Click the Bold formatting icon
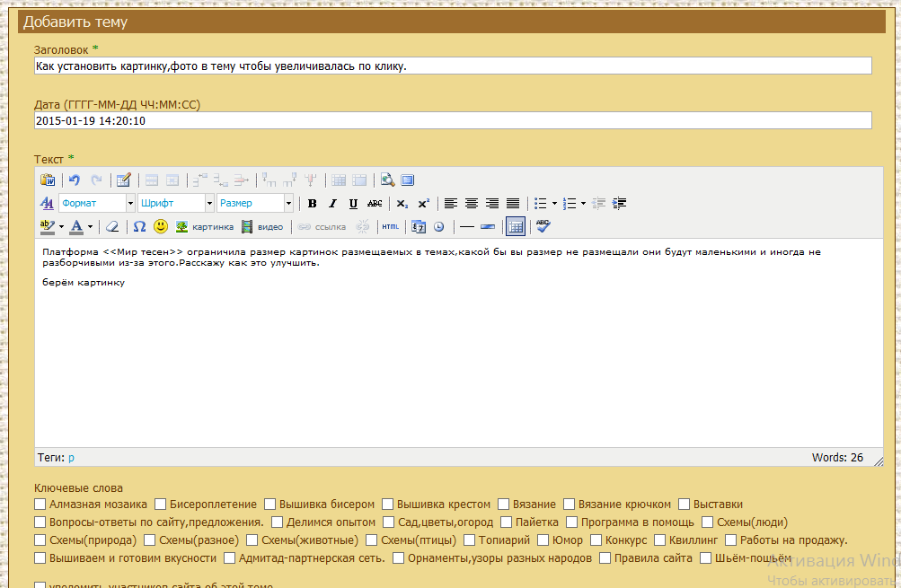The height and width of the screenshot is (588, 901). click(x=312, y=203)
